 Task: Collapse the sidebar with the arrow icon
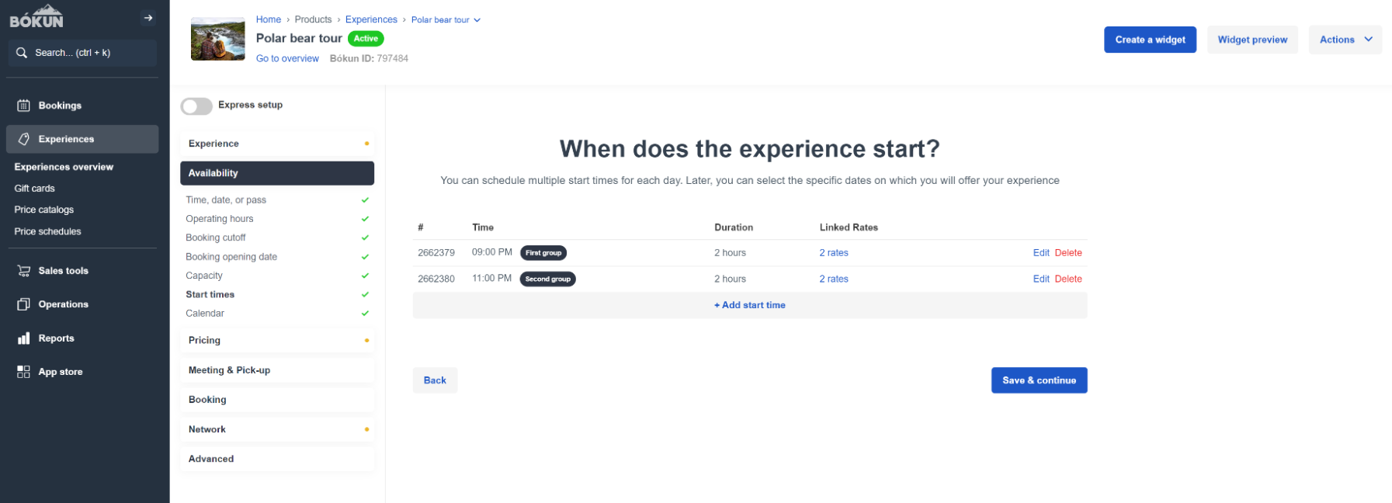click(148, 18)
